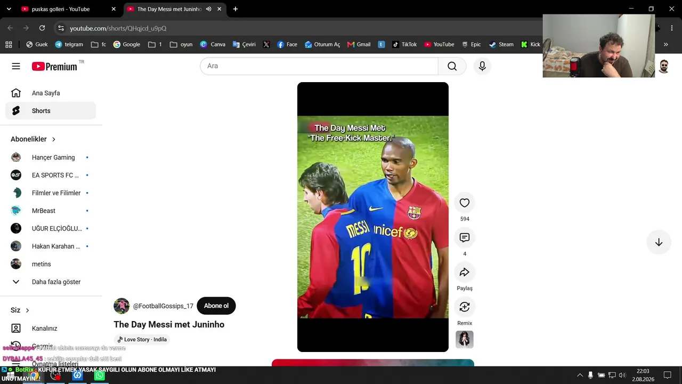Open the Windows notification center
This screenshot has height=384, width=682.
(667, 375)
